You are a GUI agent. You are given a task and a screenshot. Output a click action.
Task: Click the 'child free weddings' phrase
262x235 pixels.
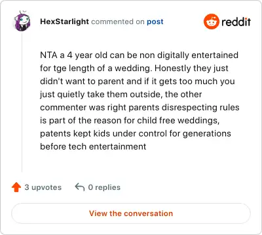[x=178, y=120]
